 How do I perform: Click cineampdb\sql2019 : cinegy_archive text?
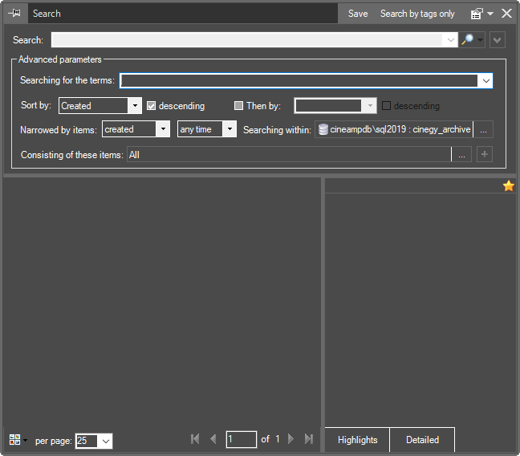400,129
